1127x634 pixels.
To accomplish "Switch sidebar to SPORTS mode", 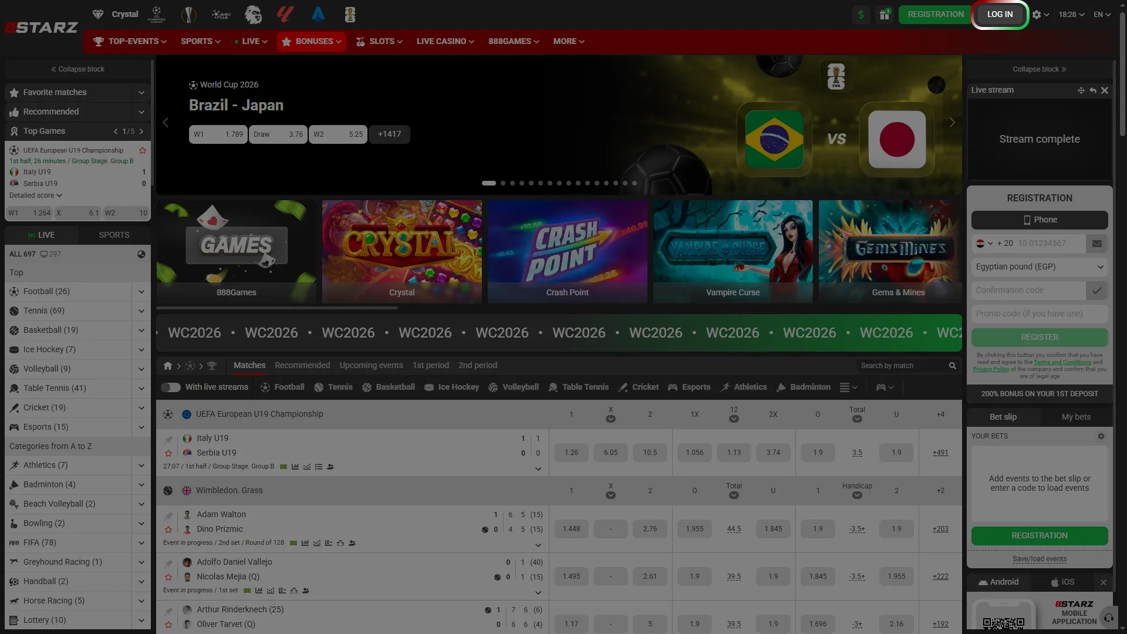I will (x=114, y=235).
